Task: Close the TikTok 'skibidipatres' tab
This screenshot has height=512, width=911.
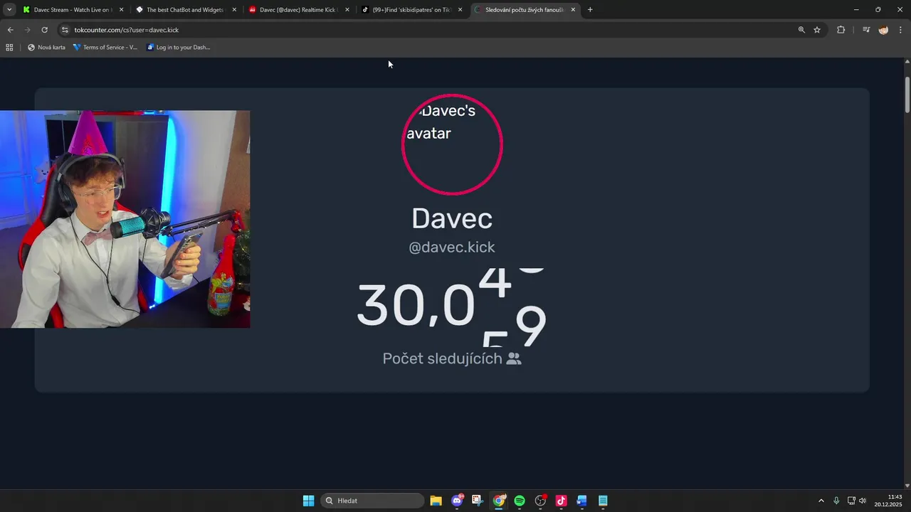Action: [x=460, y=10]
